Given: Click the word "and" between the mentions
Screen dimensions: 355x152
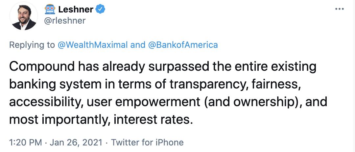Looking at the screenshot, I should coord(138,45).
